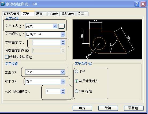Click the question mark help icon in title bar
Viewport: 148px width, 114px height.
(137, 4)
